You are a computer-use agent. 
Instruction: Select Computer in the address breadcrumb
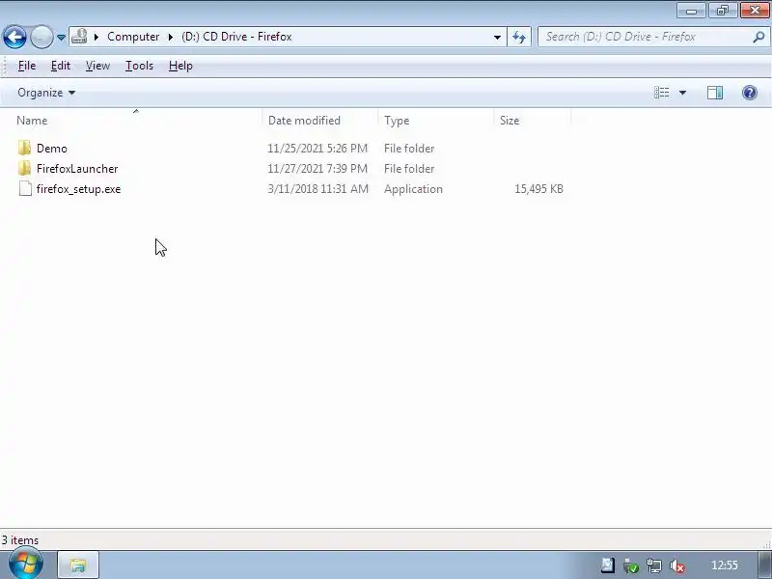(x=133, y=37)
